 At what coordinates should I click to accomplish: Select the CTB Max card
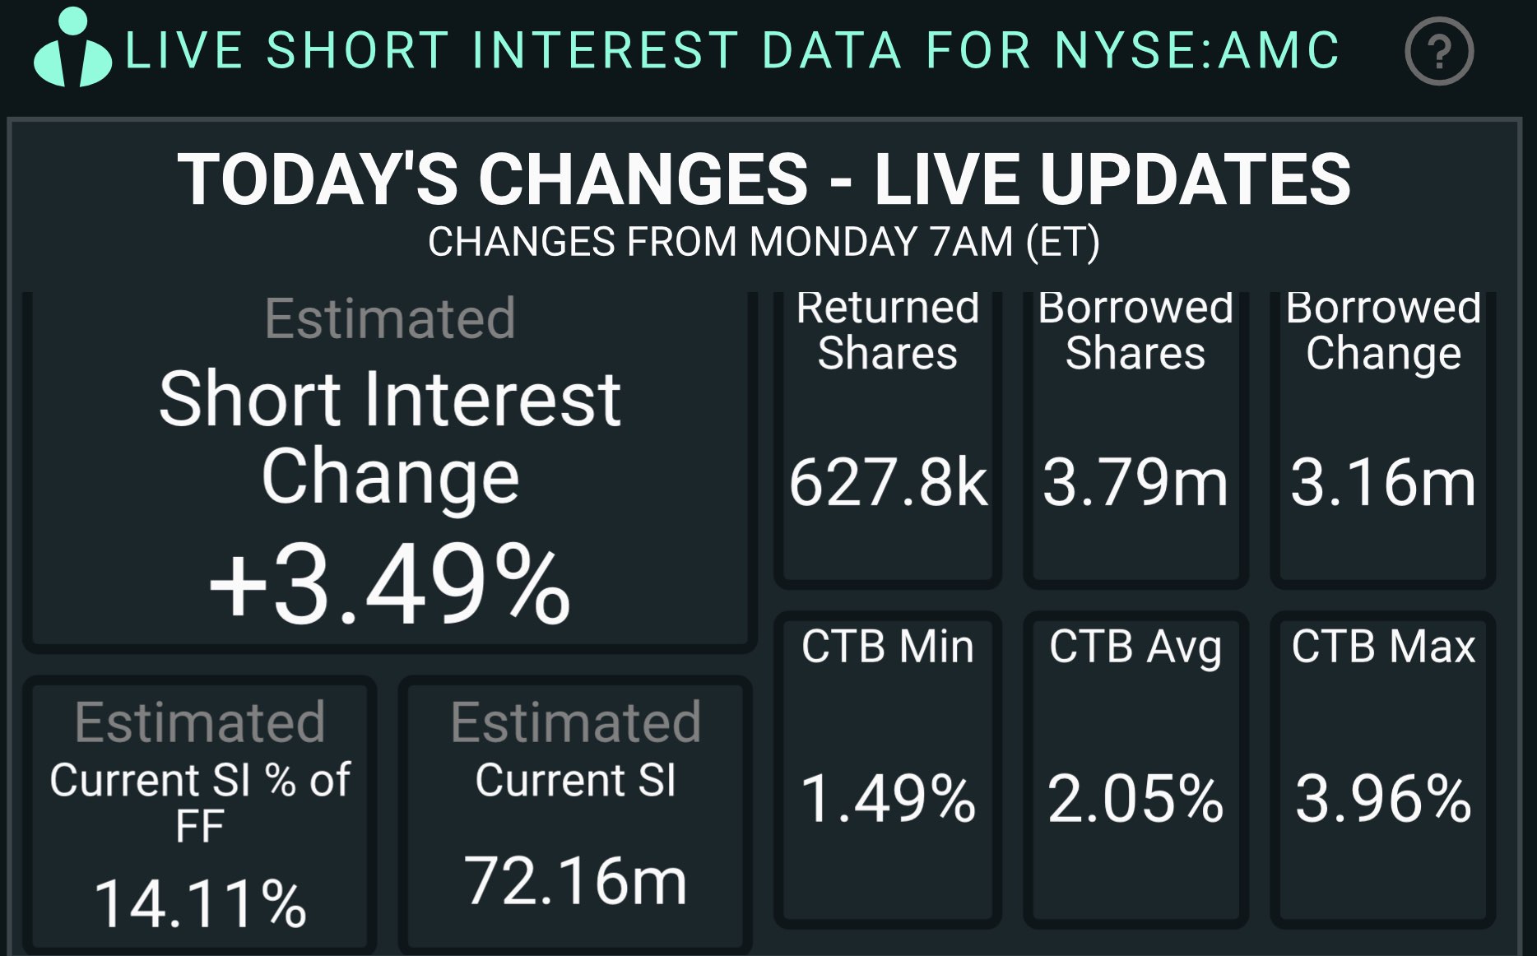[x=1383, y=769]
